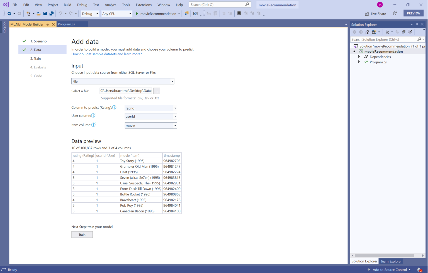Go to step 3. Train
Screen dimensions: 428x273
(35, 59)
